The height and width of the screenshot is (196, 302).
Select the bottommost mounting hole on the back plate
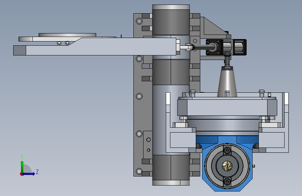point(139,171)
